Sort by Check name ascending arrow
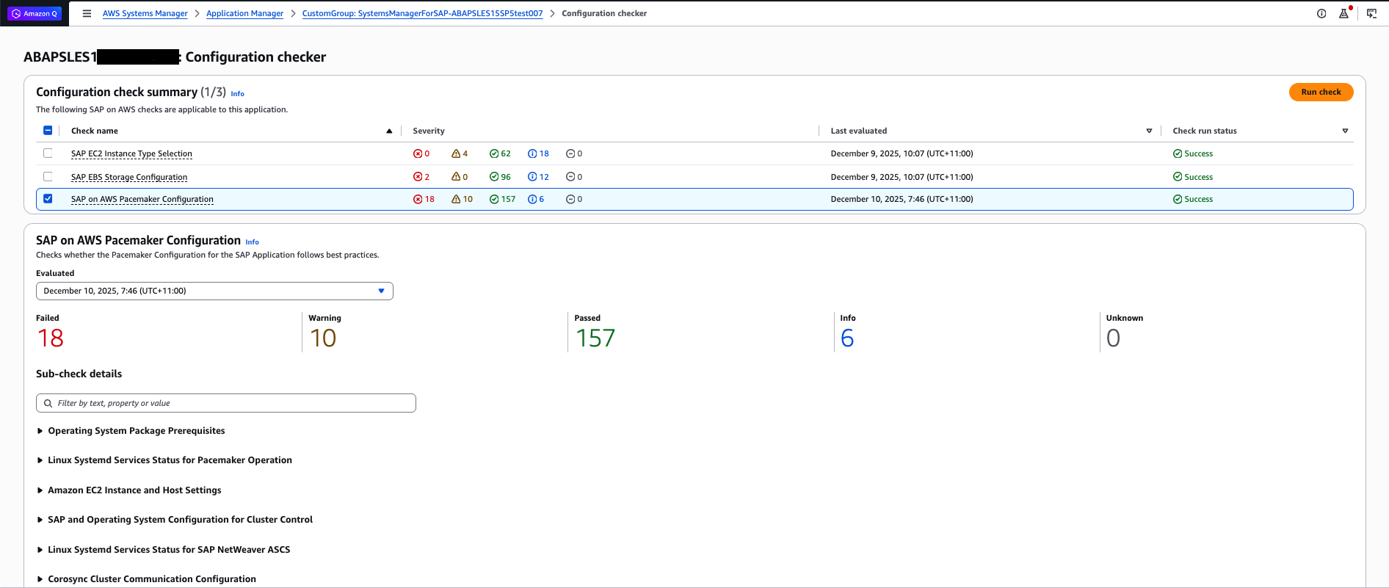1389x588 pixels. (x=389, y=131)
